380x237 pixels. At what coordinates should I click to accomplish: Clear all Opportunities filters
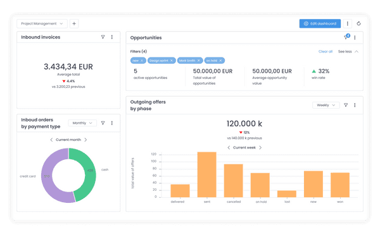(326, 52)
